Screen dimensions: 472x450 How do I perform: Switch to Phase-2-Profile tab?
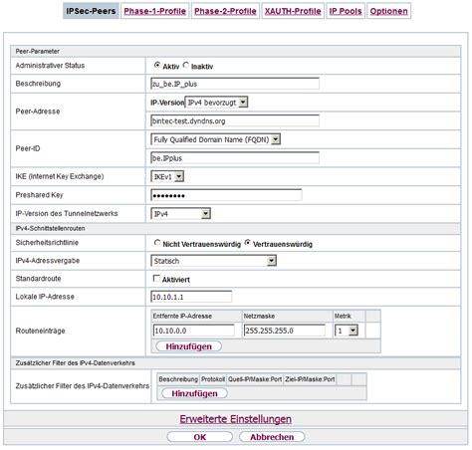coord(225,11)
